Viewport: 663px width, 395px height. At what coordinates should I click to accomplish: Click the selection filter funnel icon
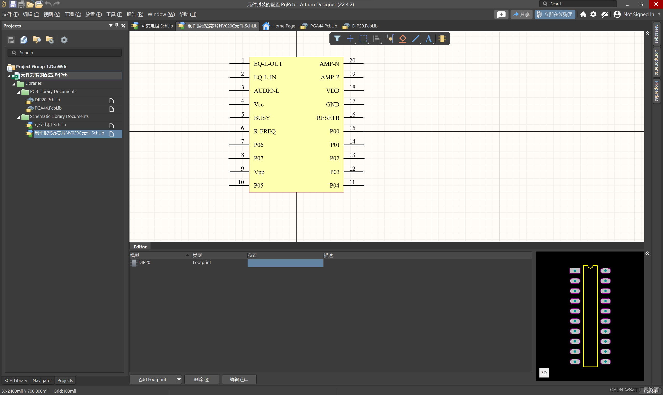coord(337,39)
